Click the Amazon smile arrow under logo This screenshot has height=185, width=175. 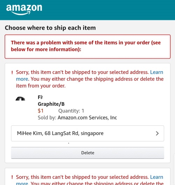[x=21, y=13]
